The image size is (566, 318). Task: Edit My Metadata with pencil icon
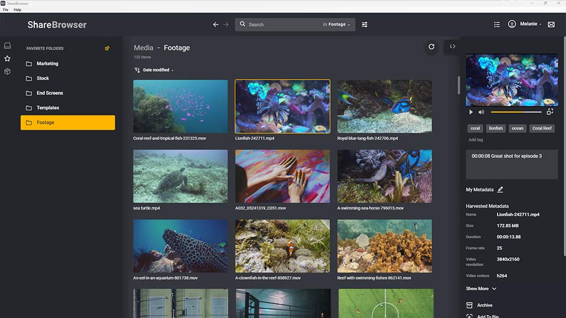pos(500,189)
